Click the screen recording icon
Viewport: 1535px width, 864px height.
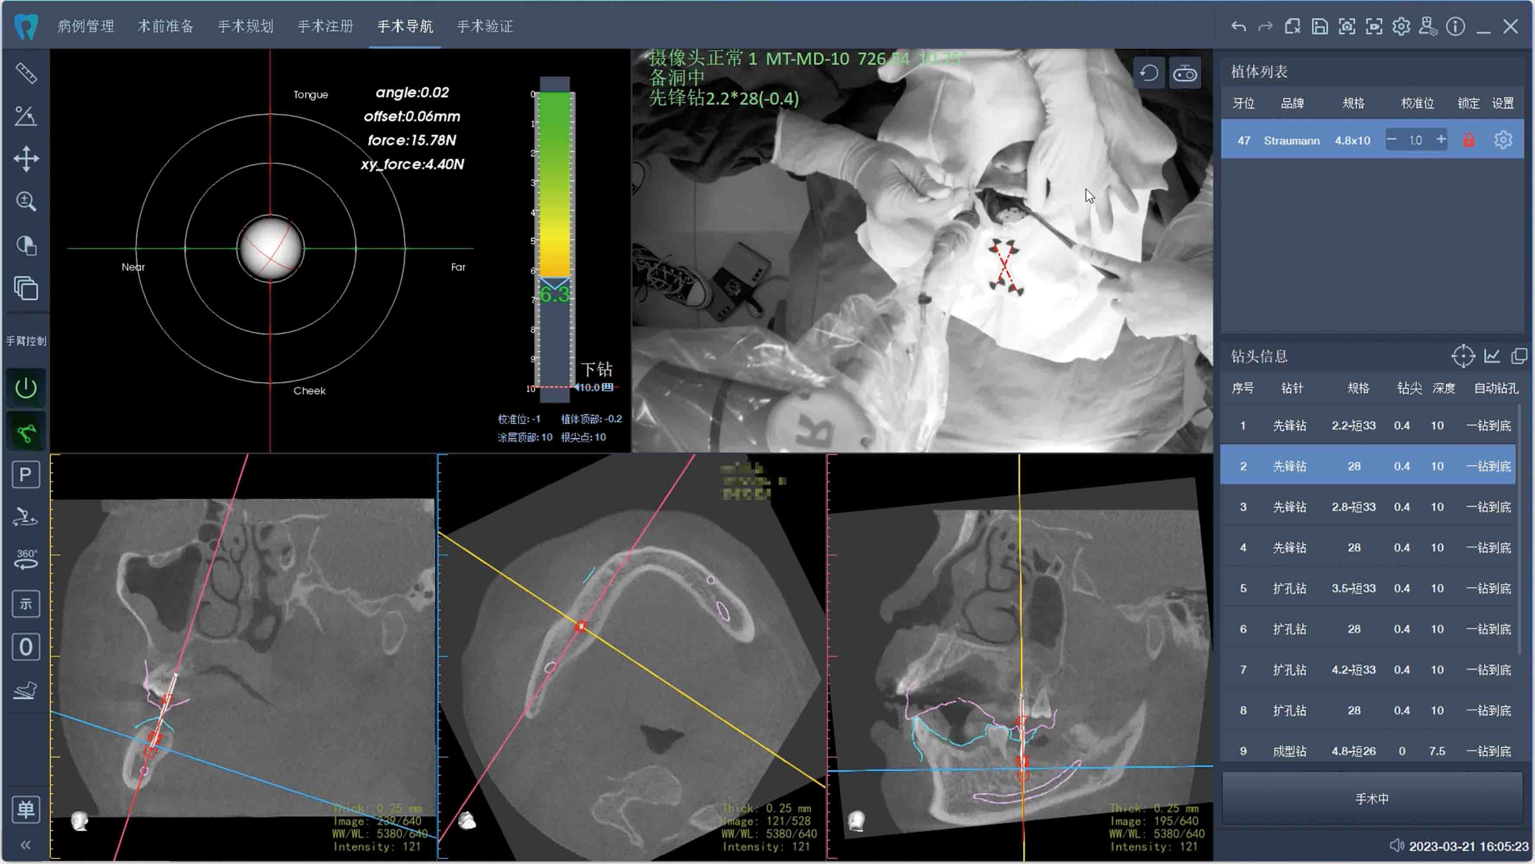pos(1374,26)
